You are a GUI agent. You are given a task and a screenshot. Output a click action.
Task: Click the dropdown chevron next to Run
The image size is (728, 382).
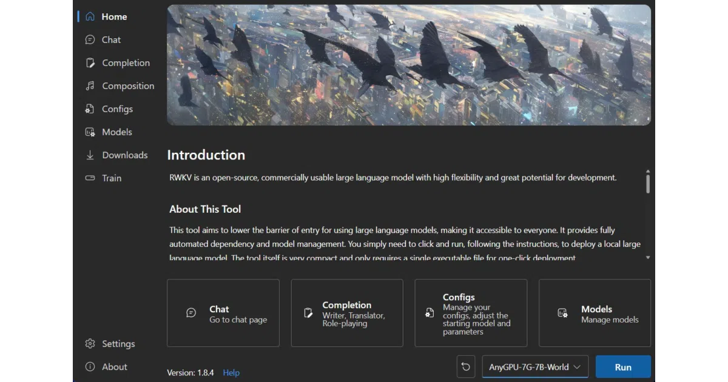577,367
